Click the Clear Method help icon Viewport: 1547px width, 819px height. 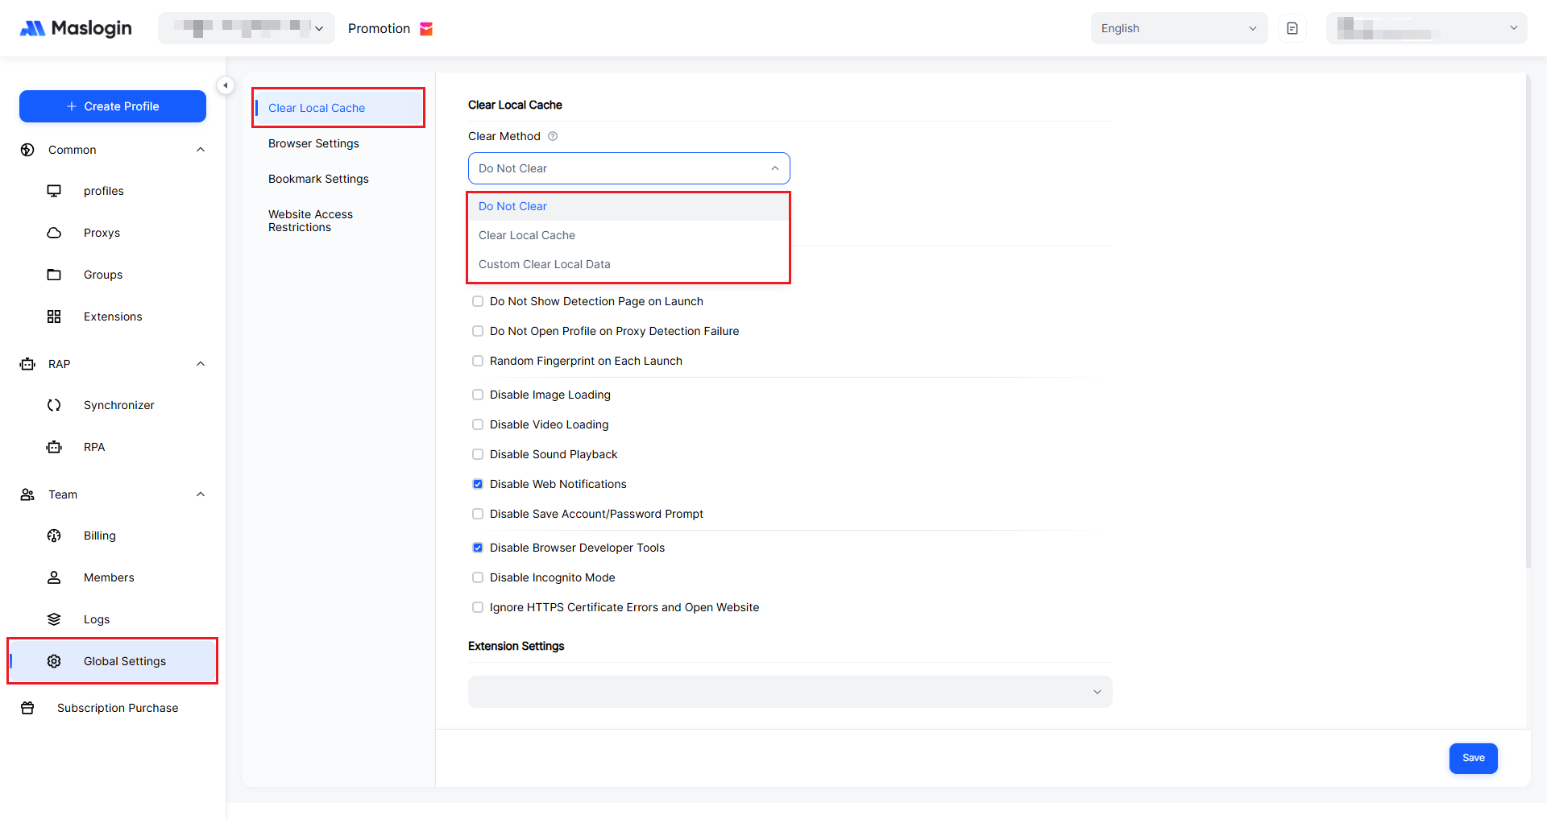pos(553,136)
